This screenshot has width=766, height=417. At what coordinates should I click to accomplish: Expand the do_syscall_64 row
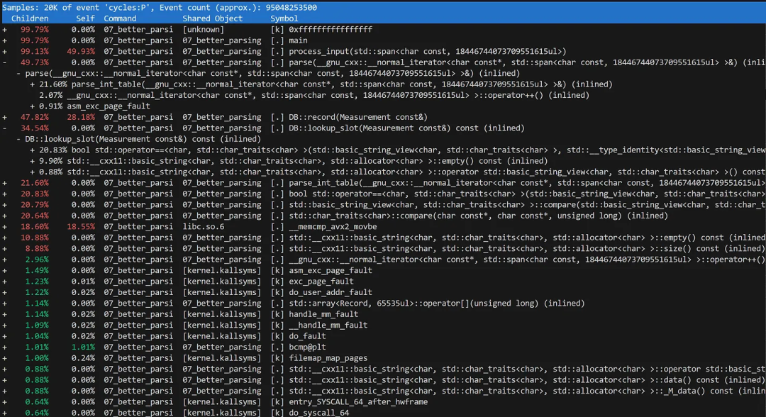4,413
